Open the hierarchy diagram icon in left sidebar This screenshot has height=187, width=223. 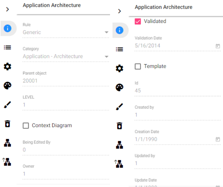pos(7,143)
